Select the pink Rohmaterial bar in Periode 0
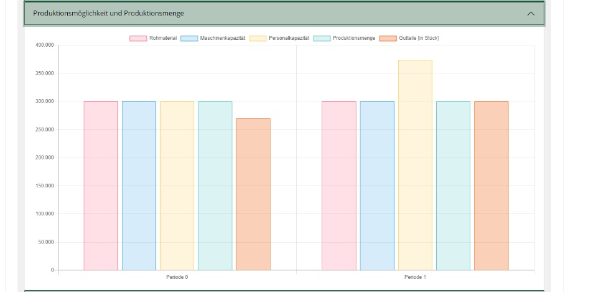The height and width of the screenshot is (292, 591). [101, 186]
